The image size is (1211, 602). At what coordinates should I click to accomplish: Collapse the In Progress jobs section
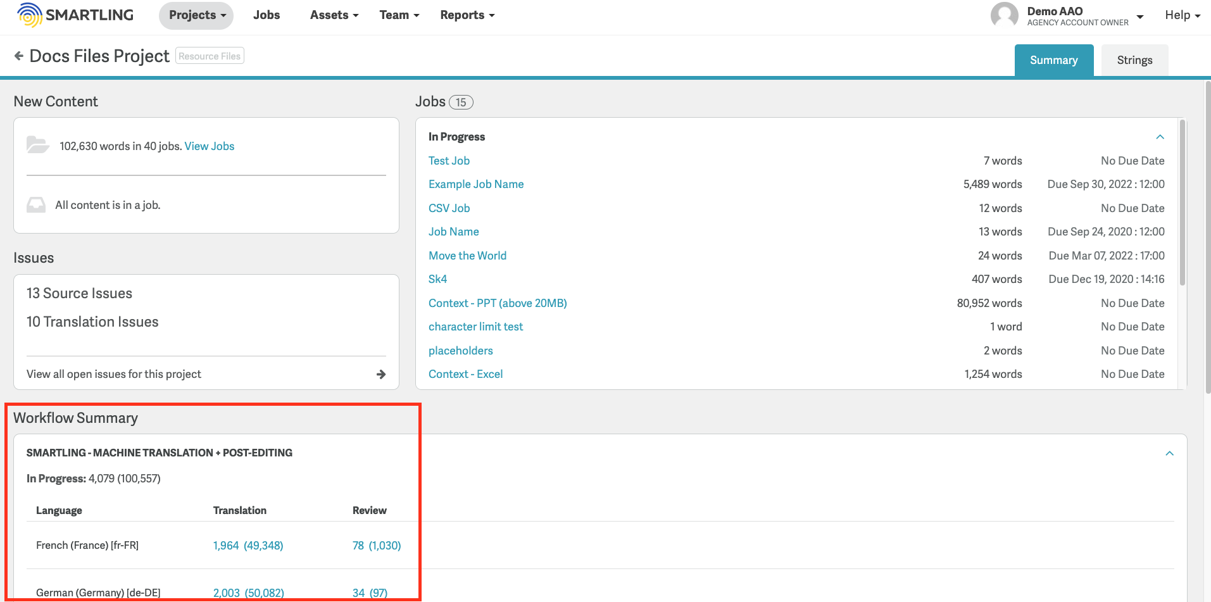1160,137
